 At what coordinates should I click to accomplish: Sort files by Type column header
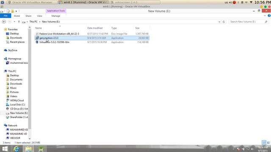click(x=114, y=28)
